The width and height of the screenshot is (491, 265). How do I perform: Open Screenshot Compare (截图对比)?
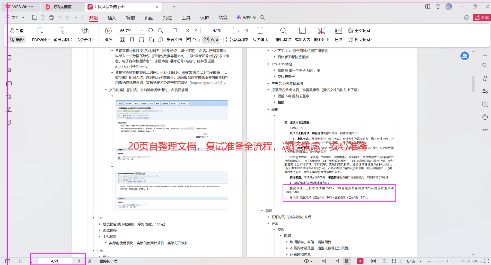[x=321, y=34]
